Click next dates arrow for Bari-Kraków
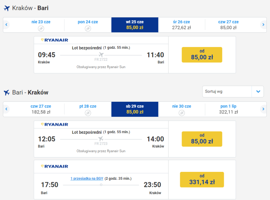Viewport: 270px width, 200px height. pos(263,109)
